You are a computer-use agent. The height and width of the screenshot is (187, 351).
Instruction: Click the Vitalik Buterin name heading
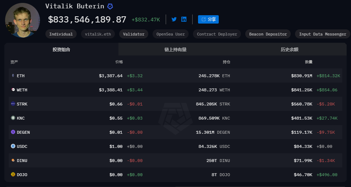(75, 6)
